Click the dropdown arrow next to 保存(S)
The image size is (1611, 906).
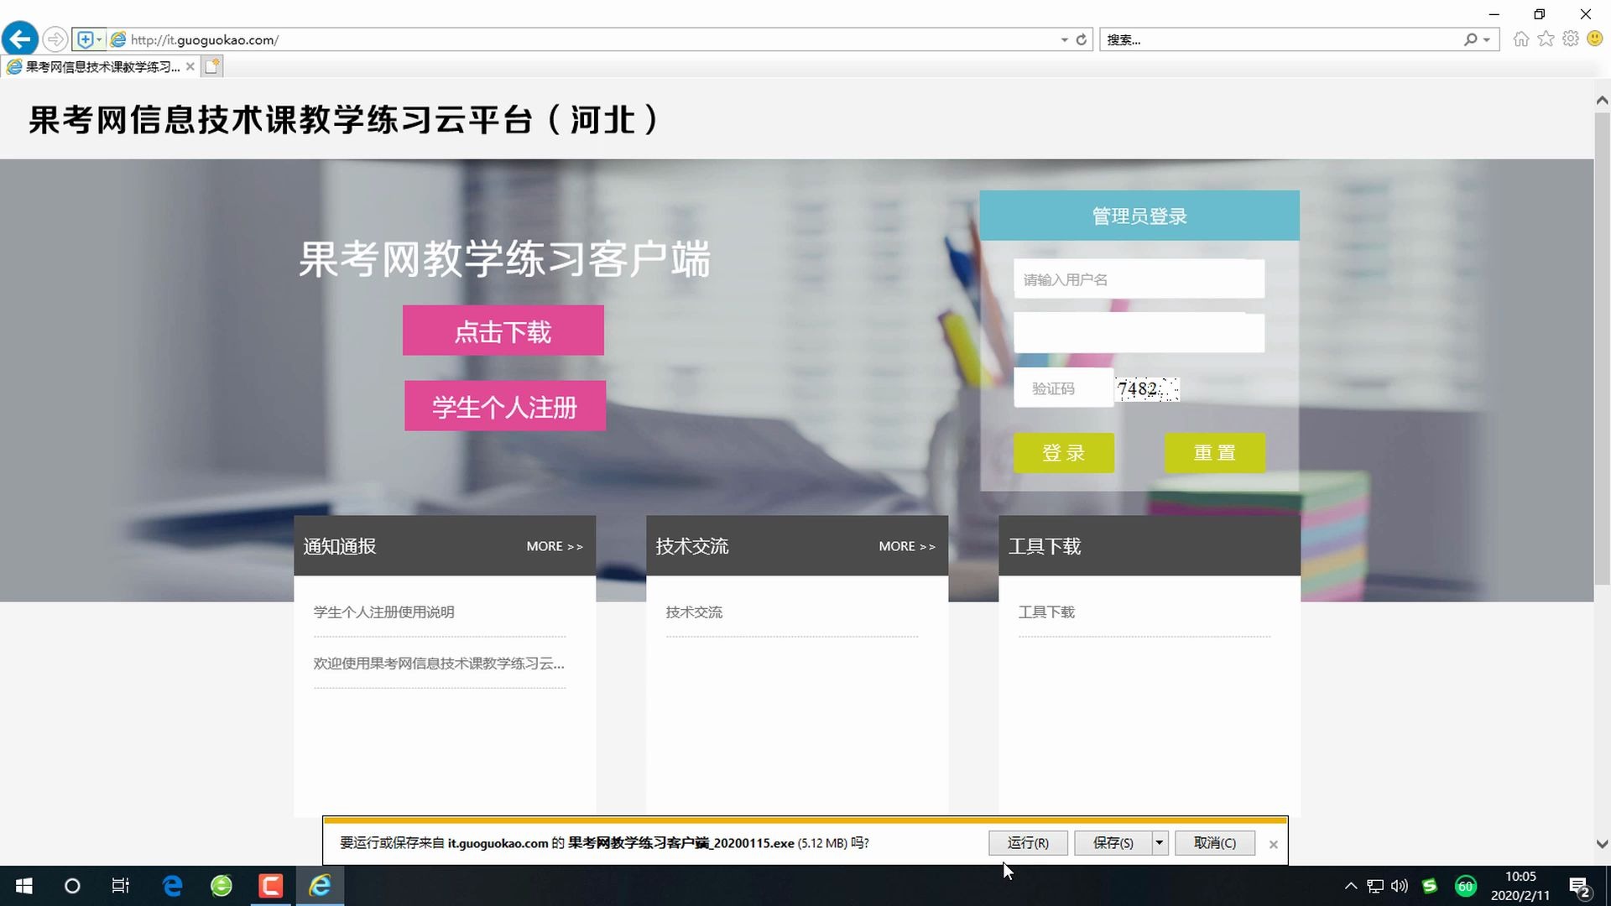pyautogui.click(x=1159, y=843)
